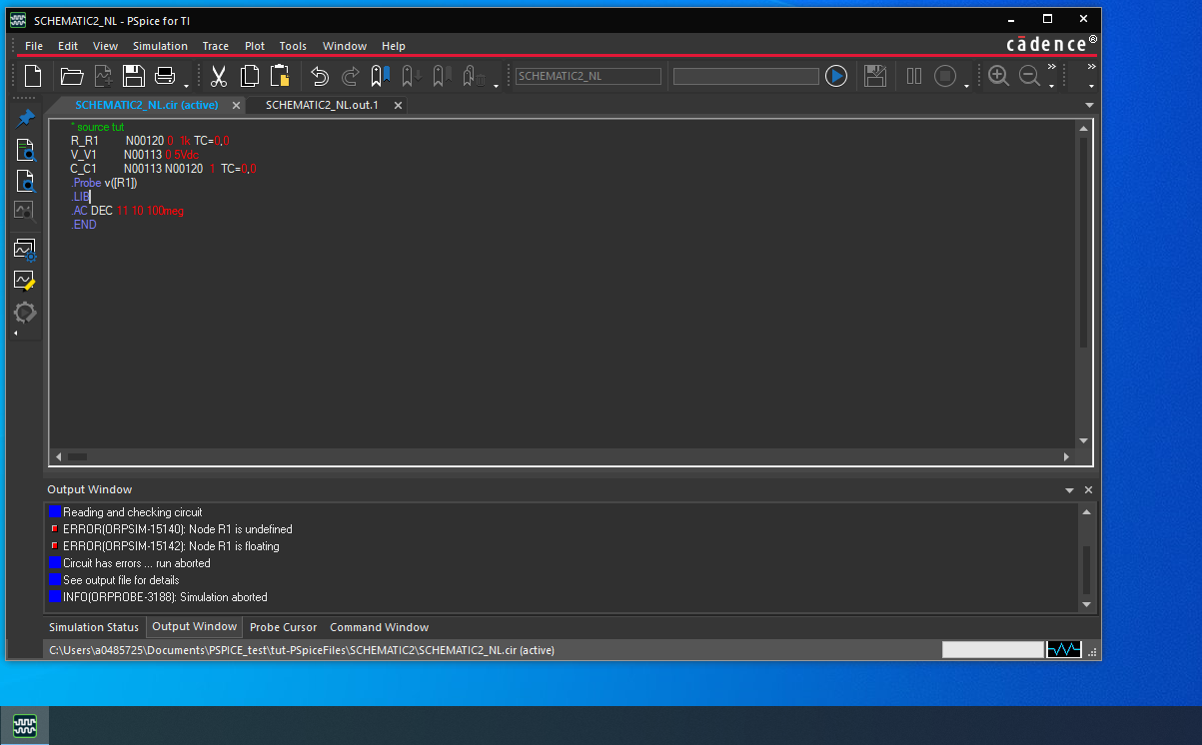This screenshot has height=745, width=1202.
Task: Toggle the Pause simulation control
Action: click(913, 75)
